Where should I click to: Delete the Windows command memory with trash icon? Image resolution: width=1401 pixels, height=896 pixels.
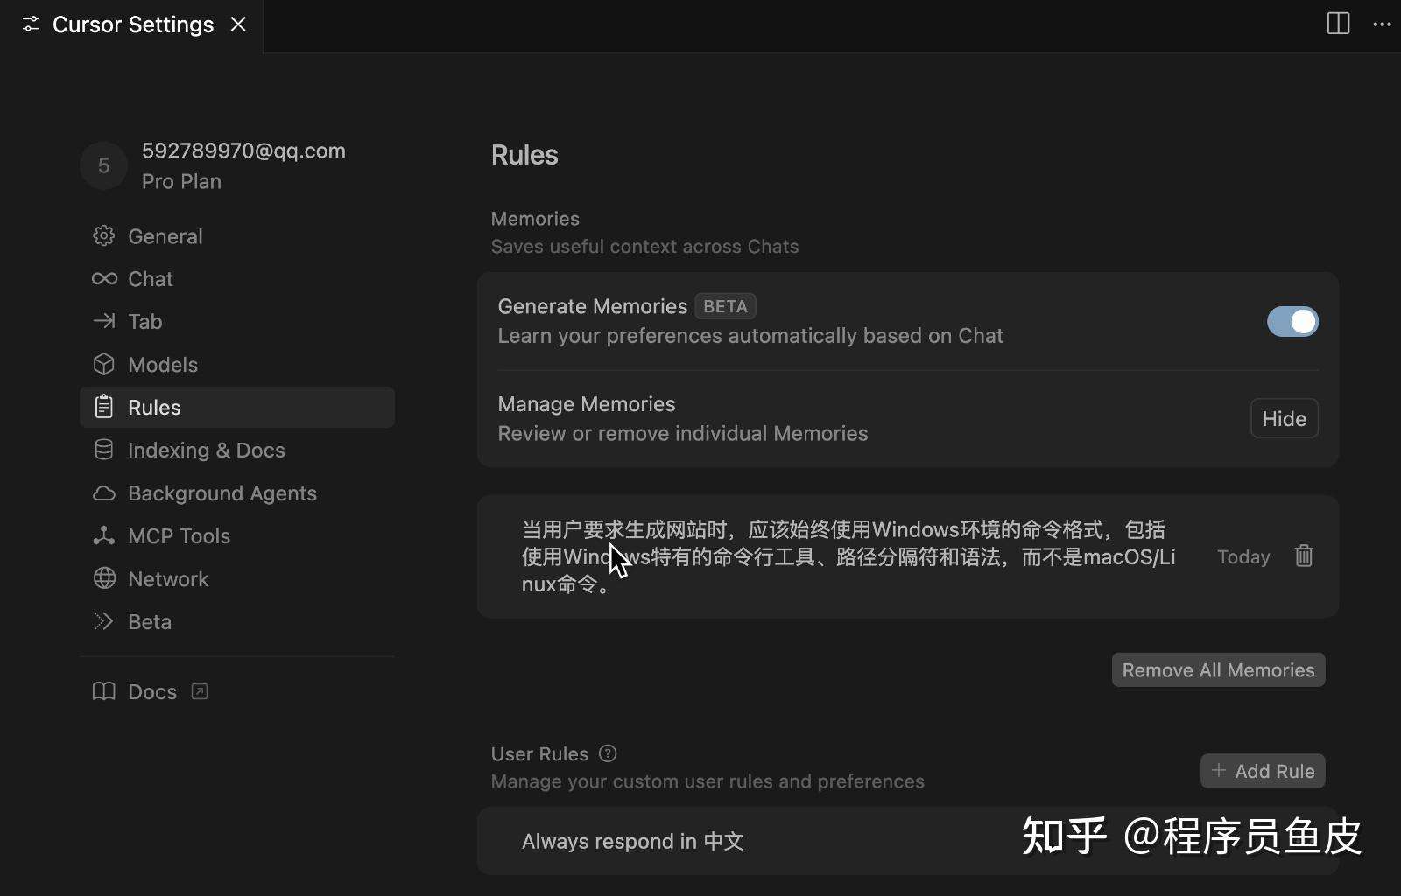pyautogui.click(x=1304, y=556)
